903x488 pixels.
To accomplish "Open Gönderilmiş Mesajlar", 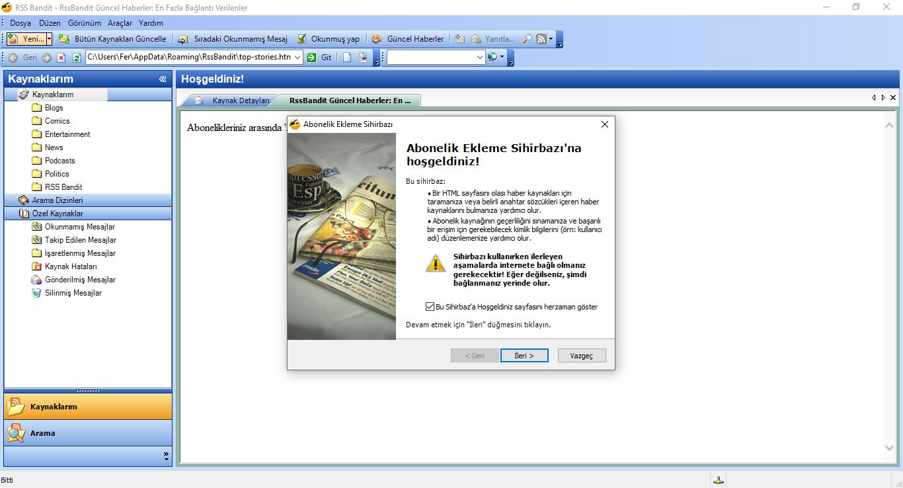I will coord(80,280).
